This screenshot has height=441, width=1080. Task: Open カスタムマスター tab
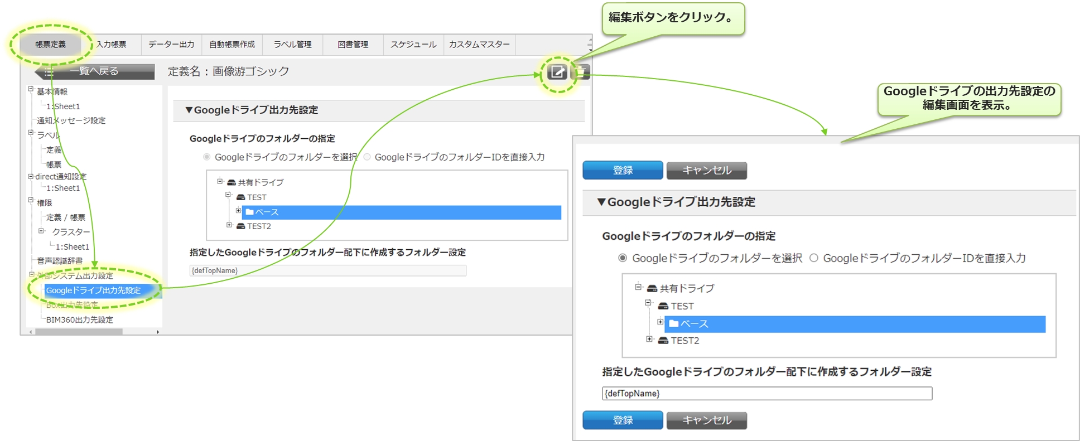[479, 44]
